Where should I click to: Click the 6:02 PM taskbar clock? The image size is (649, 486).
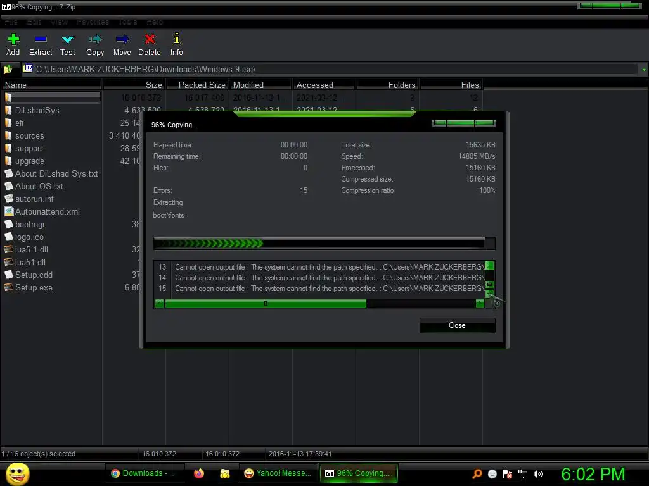click(x=593, y=474)
